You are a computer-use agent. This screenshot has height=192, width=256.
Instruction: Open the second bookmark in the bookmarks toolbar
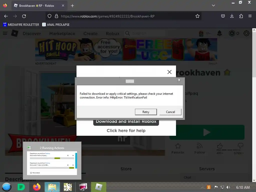point(56,25)
